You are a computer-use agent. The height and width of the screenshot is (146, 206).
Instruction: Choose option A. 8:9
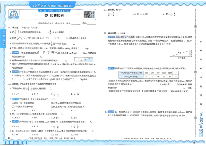point(15,126)
